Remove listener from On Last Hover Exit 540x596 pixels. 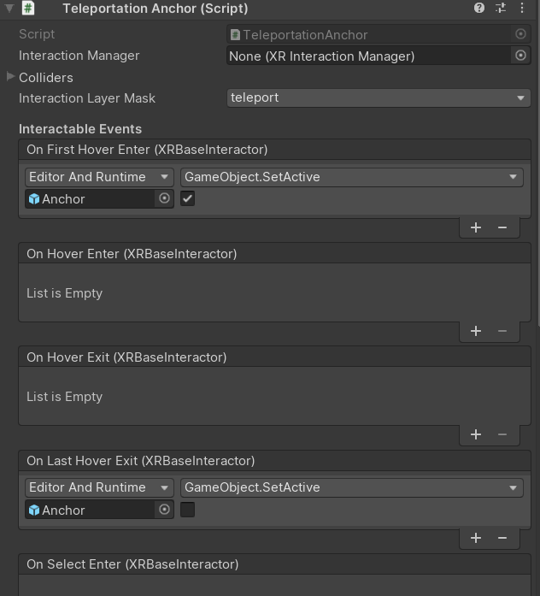(x=502, y=538)
